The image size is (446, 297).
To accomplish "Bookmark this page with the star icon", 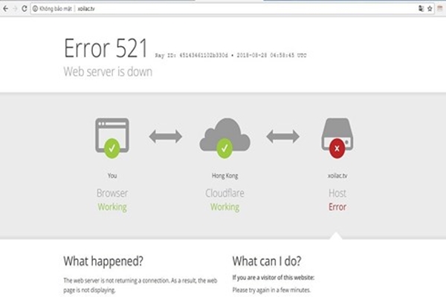I will point(430,8).
